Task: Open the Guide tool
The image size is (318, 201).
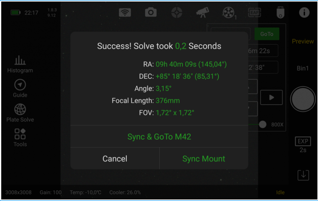Action: pyautogui.click(x=20, y=88)
